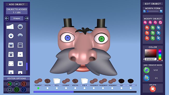
Task: Click the green vertical double-arrow modify icon
Action: pyautogui.click(x=153, y=38)
